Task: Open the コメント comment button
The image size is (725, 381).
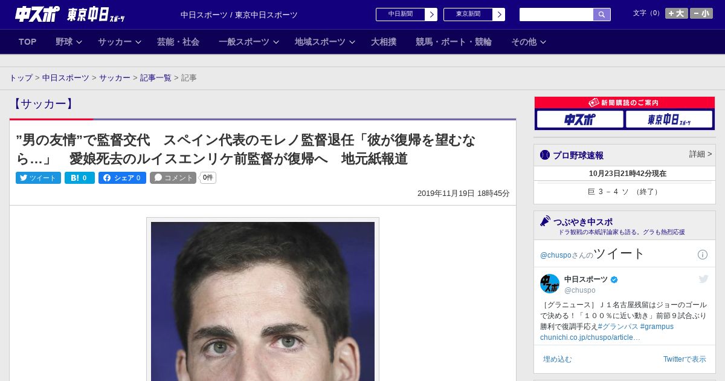Action: (x=173, y=178)
